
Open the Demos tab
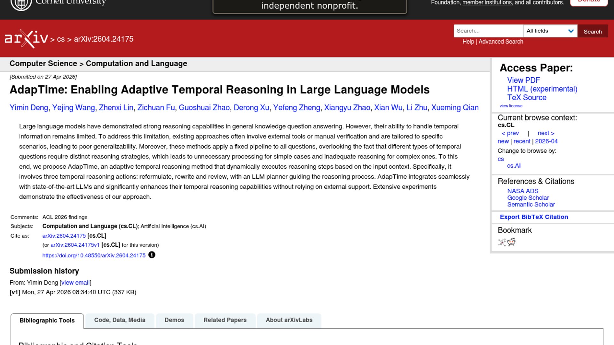(x=174, y=320)
